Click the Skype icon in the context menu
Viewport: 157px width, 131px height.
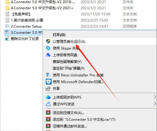click(48, 48)
